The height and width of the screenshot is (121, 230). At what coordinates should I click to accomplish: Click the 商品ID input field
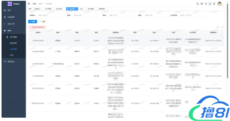49,15
